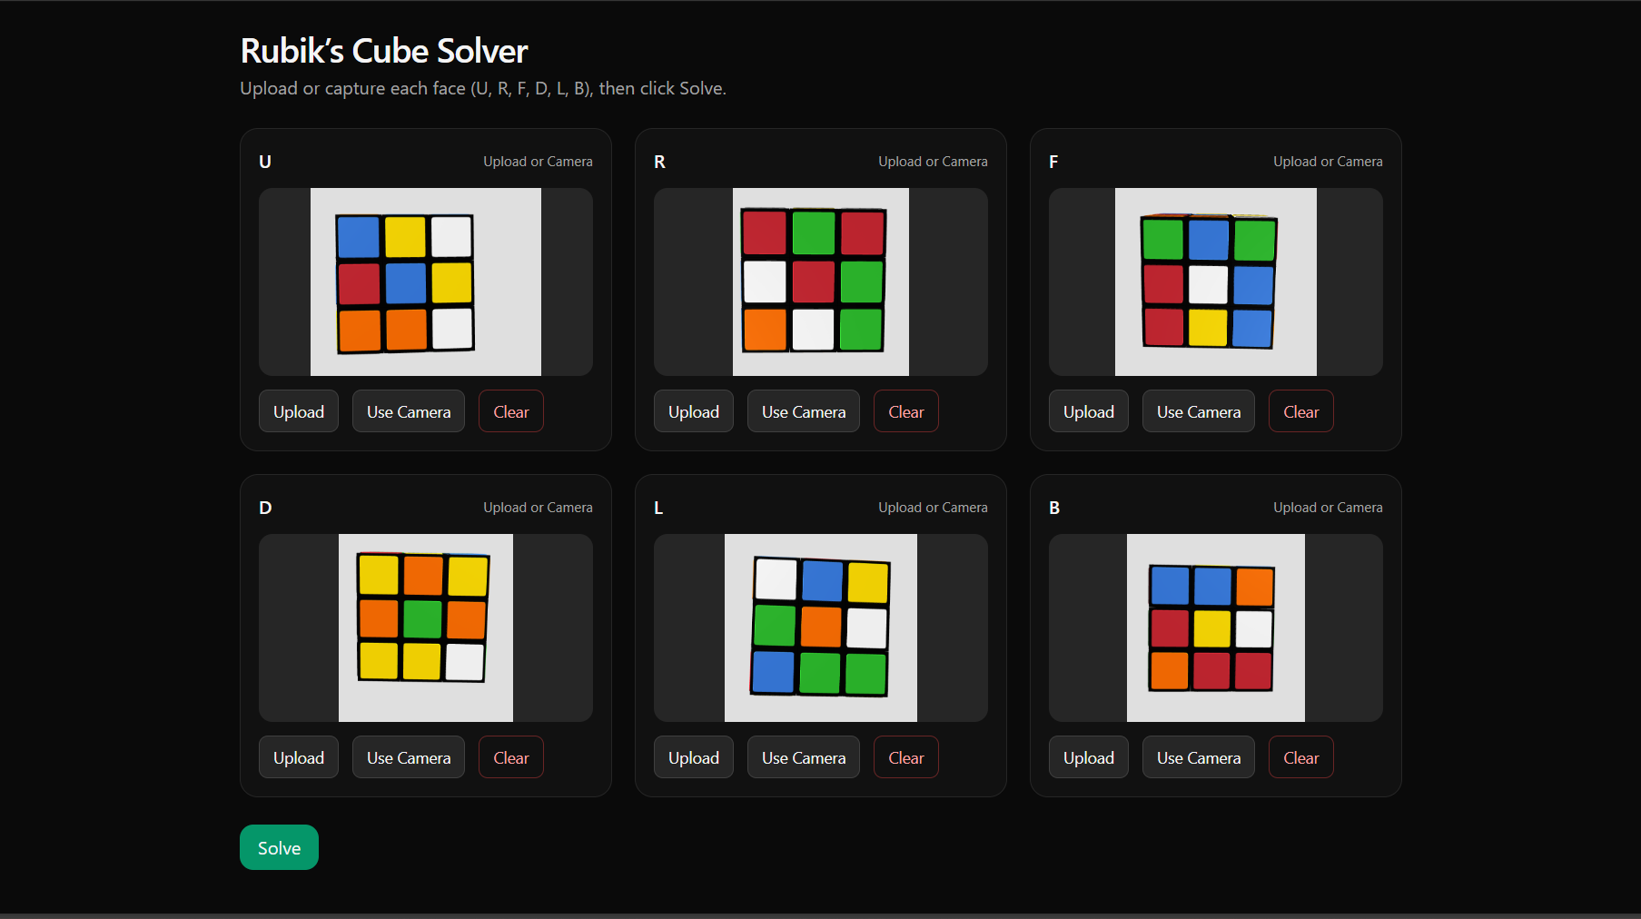Clear the F face image
The height and width of the screenshot is (919, 1641).
1300,411
